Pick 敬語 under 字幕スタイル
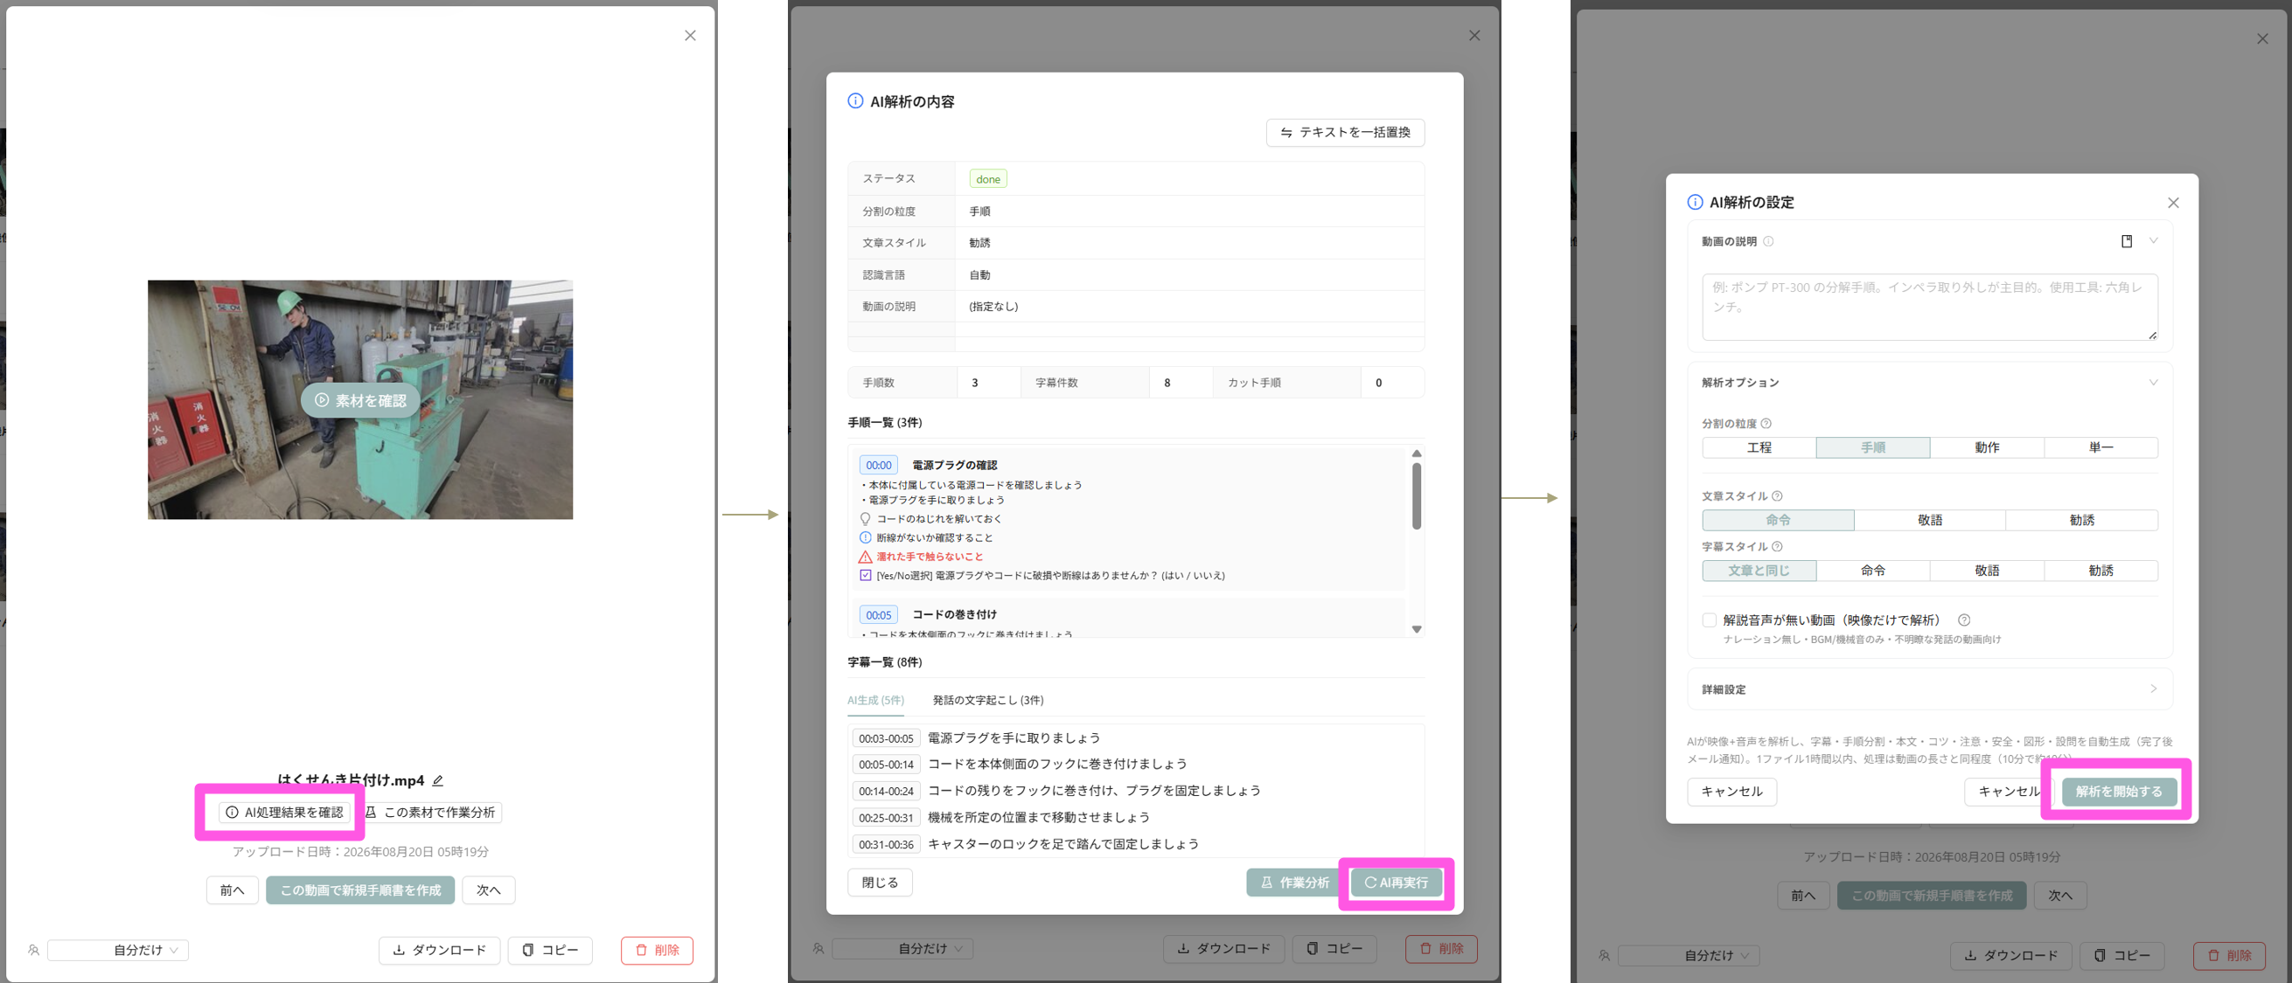The image size is (2292, 983). pos(1987,571)
